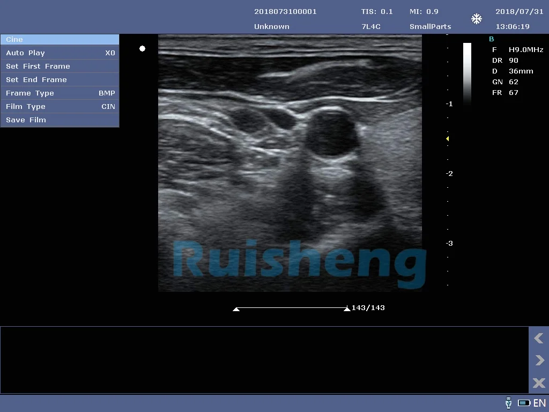549x412 pixels.
Task: Select the Cine menu header
Action: (60, 40)
